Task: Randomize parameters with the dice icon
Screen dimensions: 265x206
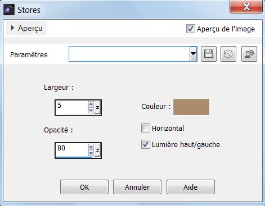Action: (228, 54)
